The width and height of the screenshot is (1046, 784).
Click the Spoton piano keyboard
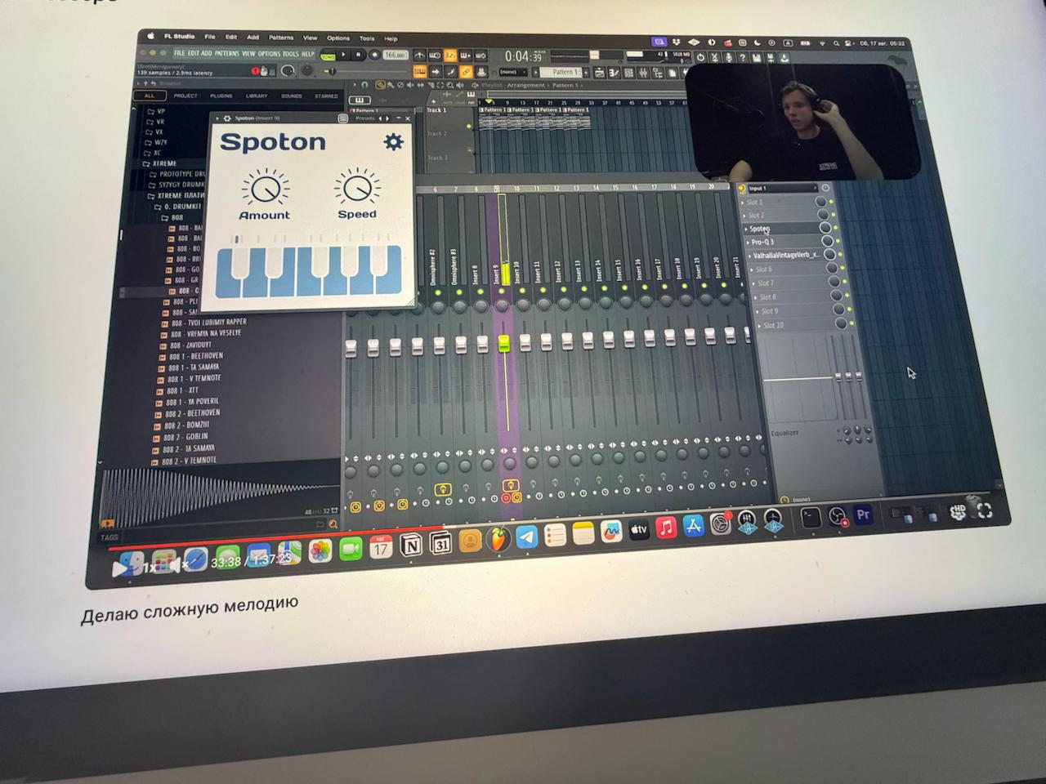click(x=308, y=270)
